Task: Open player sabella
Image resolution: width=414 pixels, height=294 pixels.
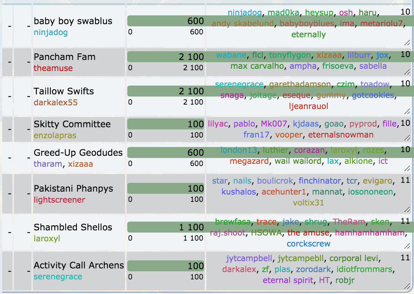Action: pyautogui.click(x=373, y=66)
